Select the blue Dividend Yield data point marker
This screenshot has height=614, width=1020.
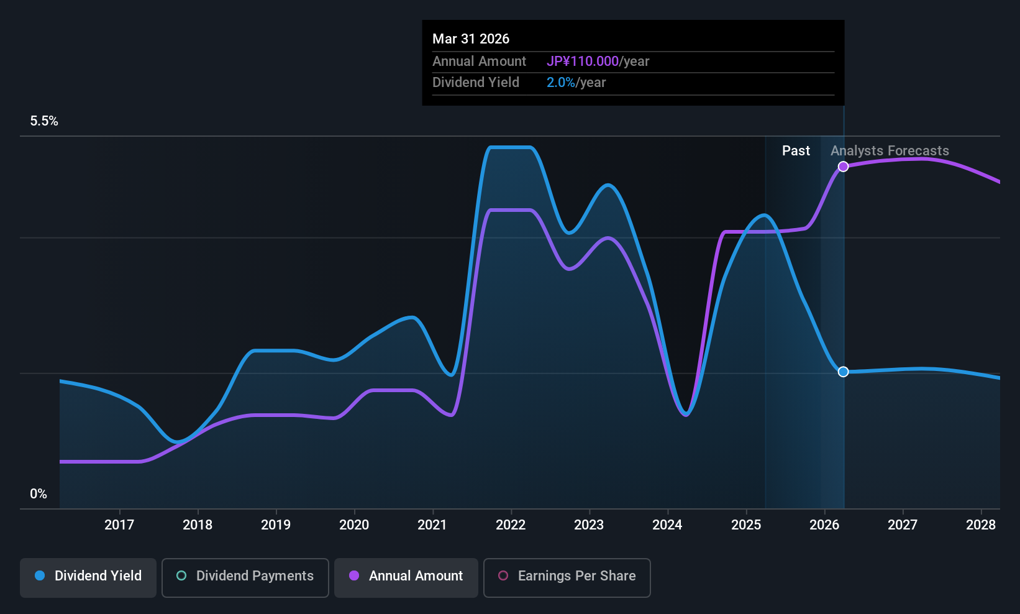point(843,372)
